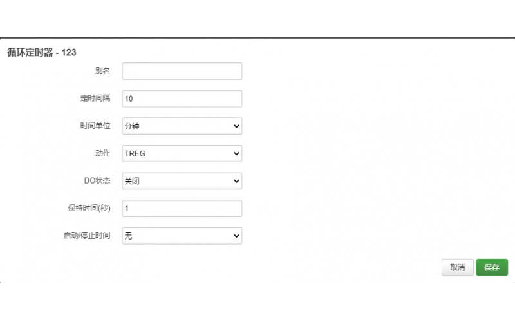Click the 别名 text input field

[182, 71]
